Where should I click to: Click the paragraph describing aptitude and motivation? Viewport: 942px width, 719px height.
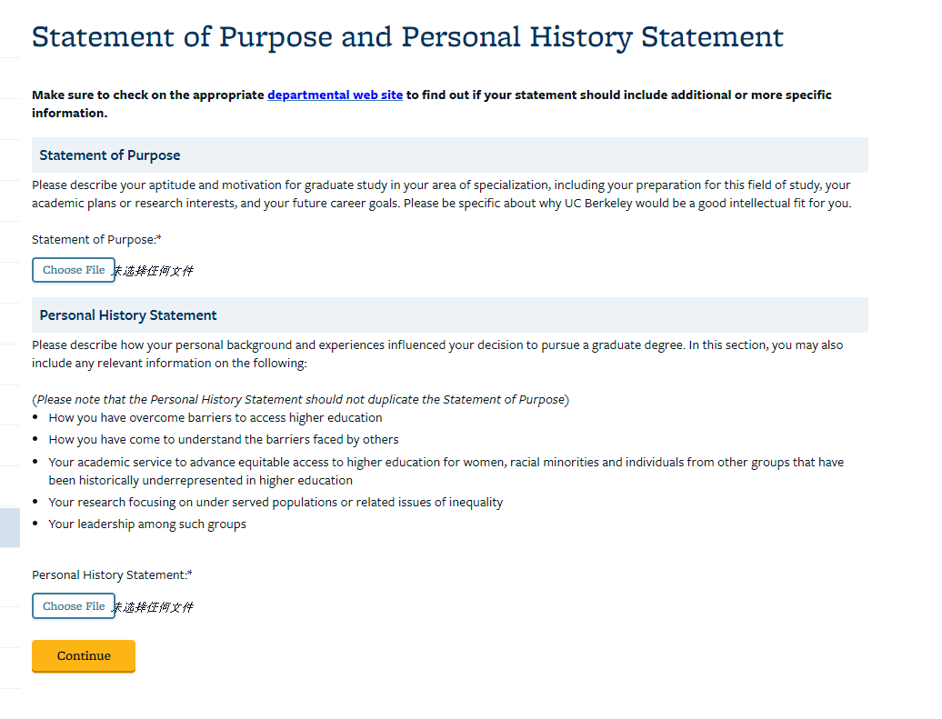[x=441, y=194]
